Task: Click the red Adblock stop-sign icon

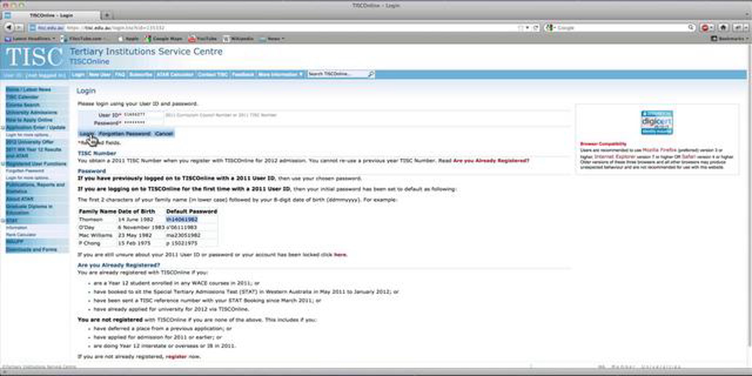Action: point(705,28)
